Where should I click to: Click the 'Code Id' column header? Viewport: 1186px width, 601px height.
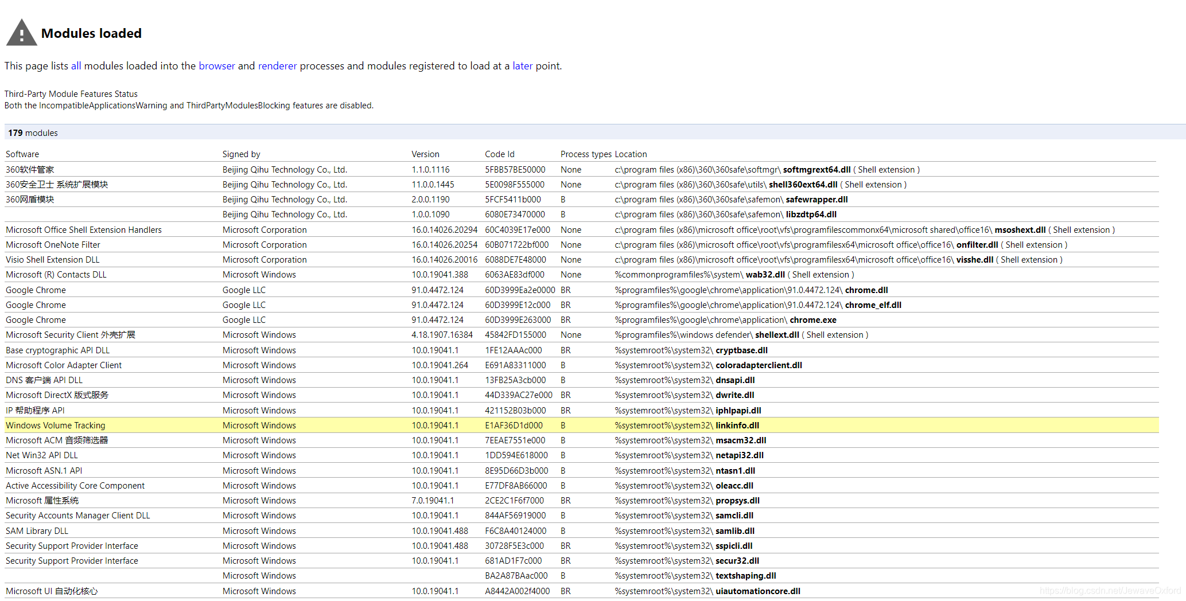500,154
